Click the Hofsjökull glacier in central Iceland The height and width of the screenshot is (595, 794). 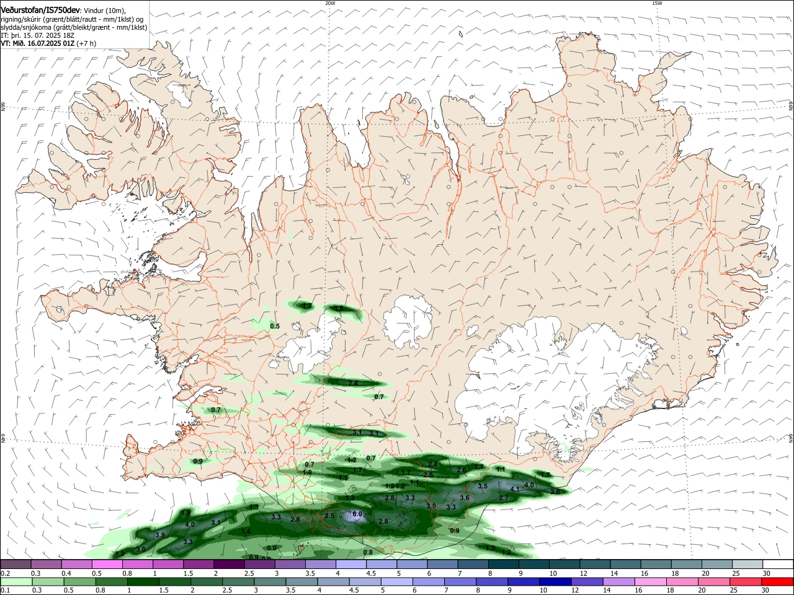click(408, 321)
